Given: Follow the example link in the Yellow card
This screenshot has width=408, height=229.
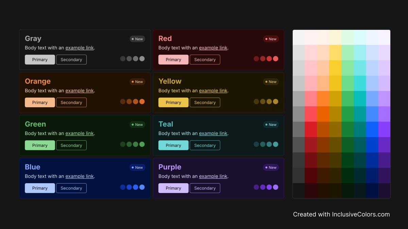Looking at the screenshot, I should (213, 91).
